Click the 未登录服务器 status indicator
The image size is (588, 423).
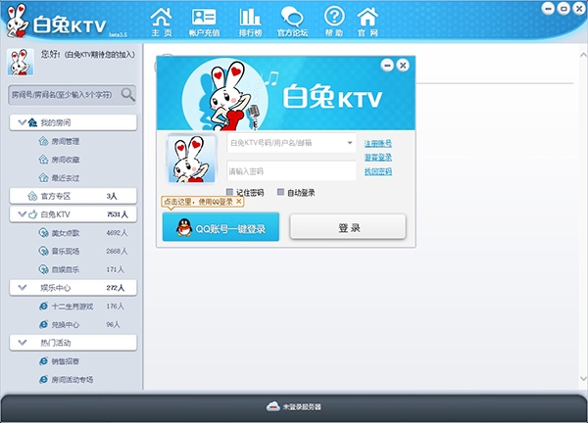coord(294,406)
